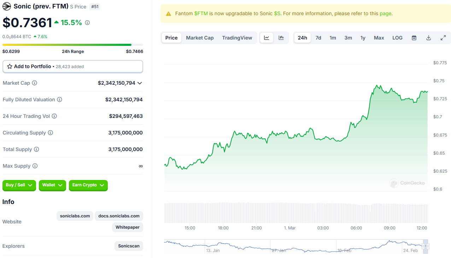Select the 7d timeframe
The height and width of the screenshot is (258, 451).
click(318, 38)
